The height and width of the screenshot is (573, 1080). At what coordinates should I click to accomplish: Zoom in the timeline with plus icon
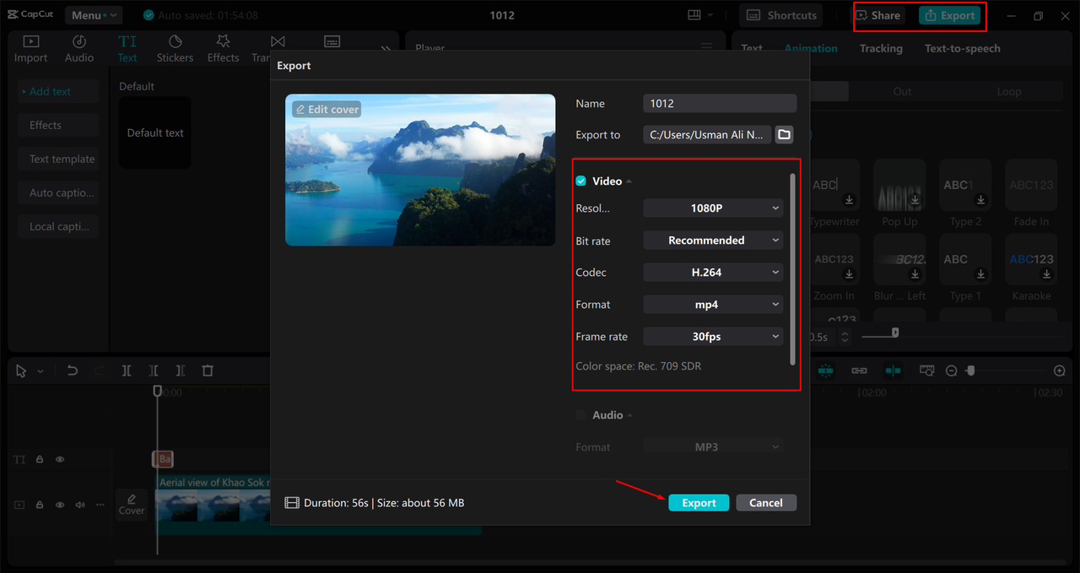1060,370
